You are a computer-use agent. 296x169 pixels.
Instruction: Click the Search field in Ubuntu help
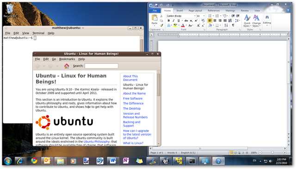tap(101, 66)
